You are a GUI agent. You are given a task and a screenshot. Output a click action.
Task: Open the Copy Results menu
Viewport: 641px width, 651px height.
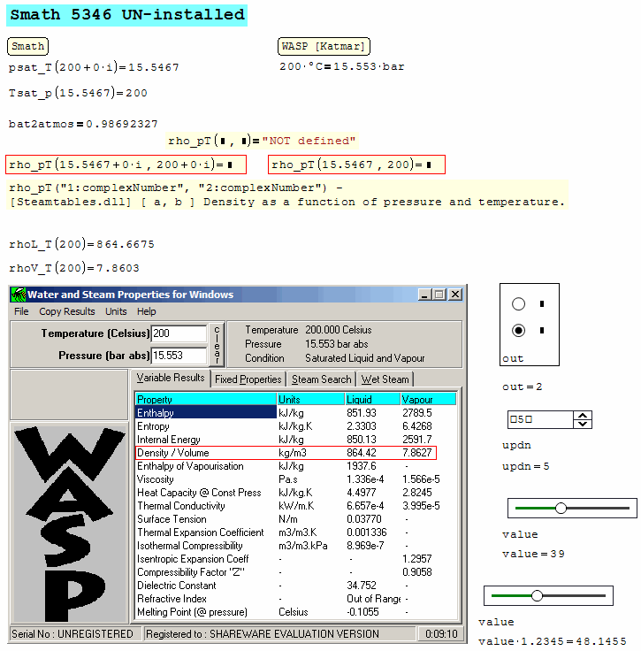tap(66, 311)
